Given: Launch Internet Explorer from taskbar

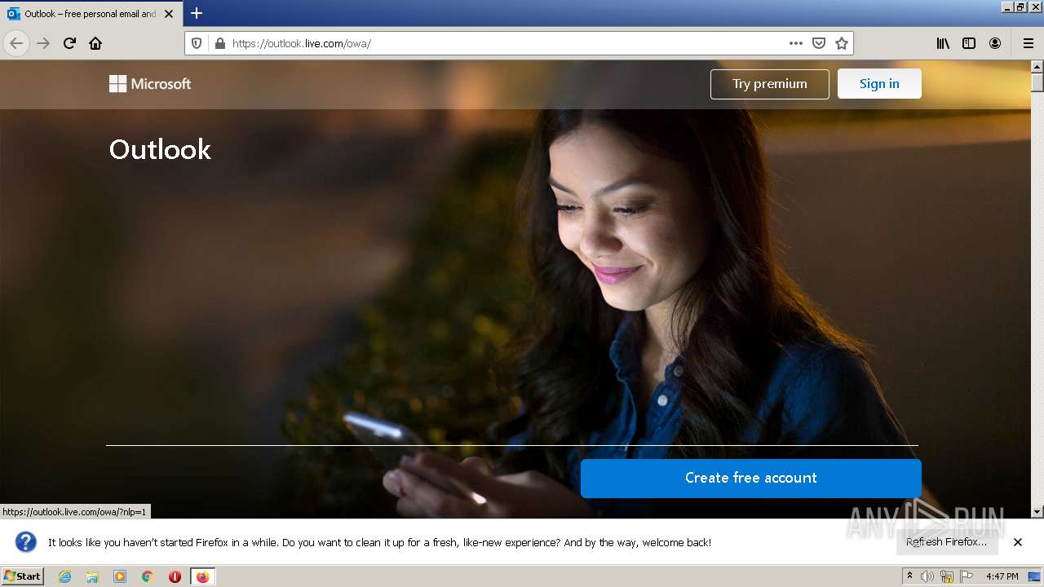Looking at the screenshot, I should pos(64,576).
